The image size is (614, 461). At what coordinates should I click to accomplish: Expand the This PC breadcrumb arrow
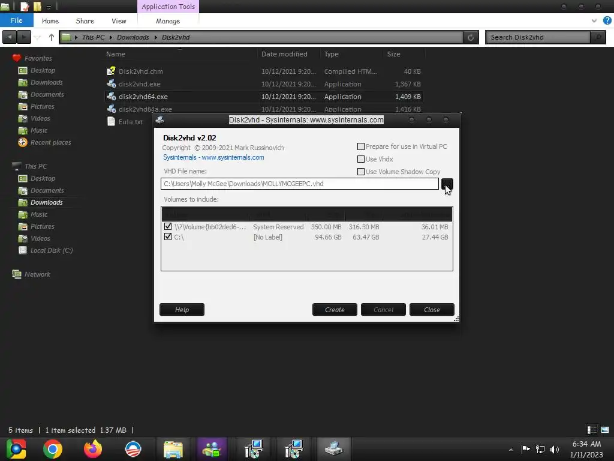pos(111,37)
